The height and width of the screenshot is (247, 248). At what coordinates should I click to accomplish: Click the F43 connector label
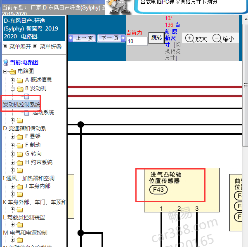(158, 190)
